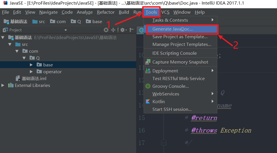Open the View menu

pyautogui.click(x=30, y=12)
